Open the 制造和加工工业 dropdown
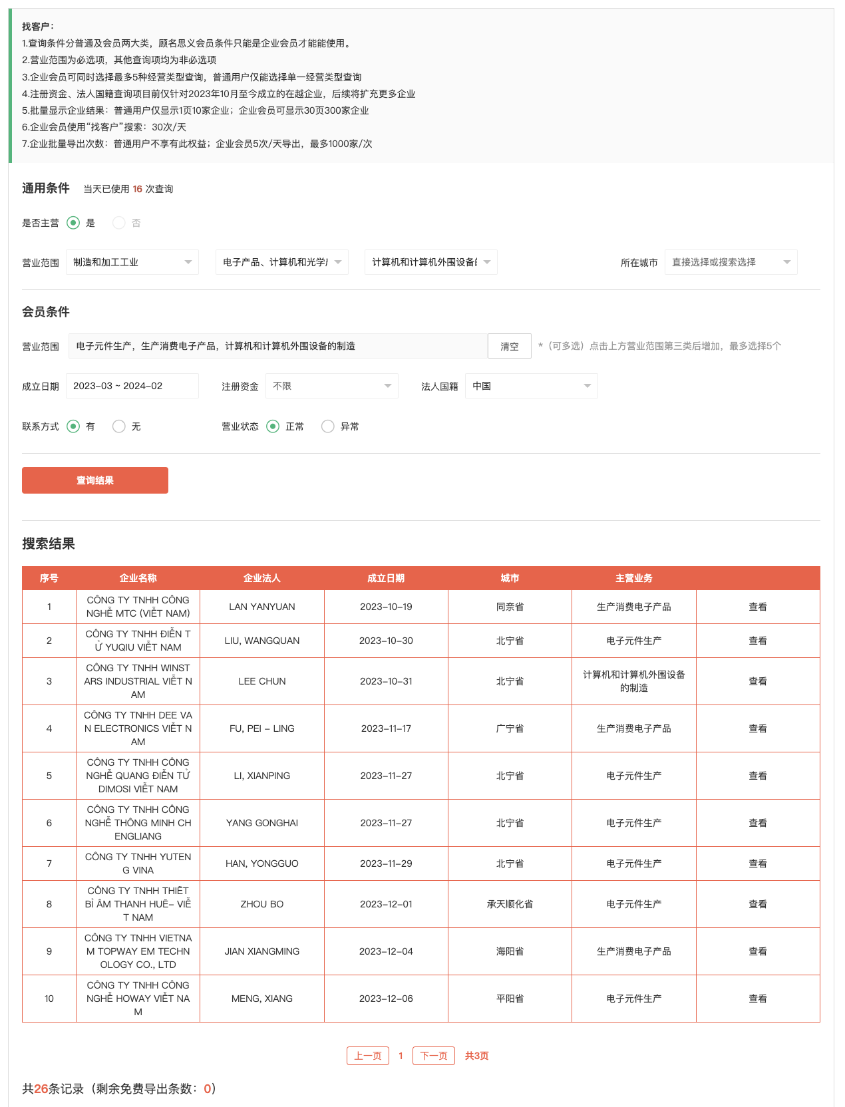Viewport: 845px width, 1107px height. point(132,262)
